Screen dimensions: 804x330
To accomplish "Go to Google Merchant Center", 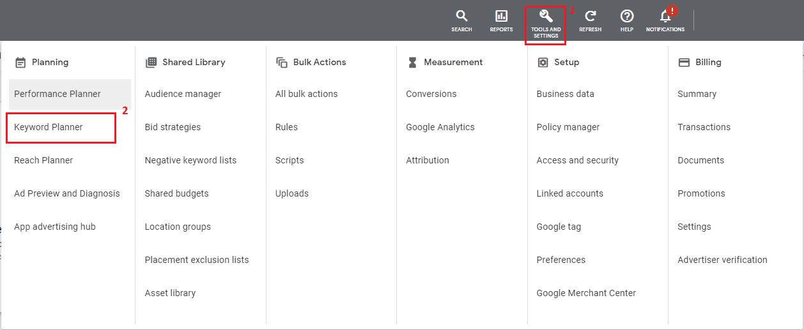I will tap(586, 293).
